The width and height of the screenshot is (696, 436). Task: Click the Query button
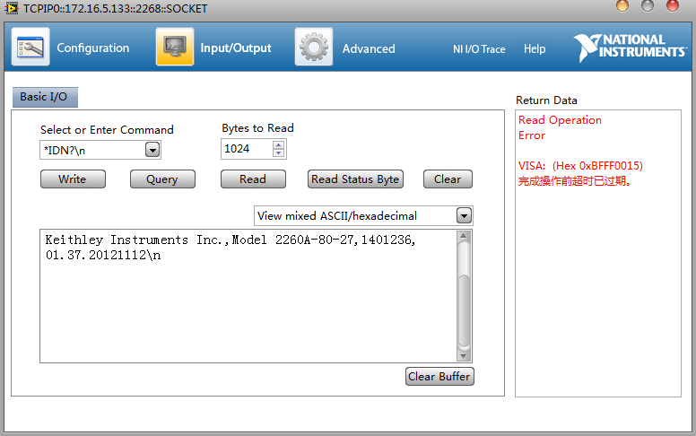(162, 179)
